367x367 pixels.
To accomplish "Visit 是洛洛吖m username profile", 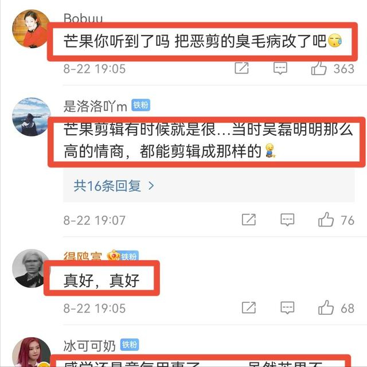I will pyautogui.click(x=95, y=107).
